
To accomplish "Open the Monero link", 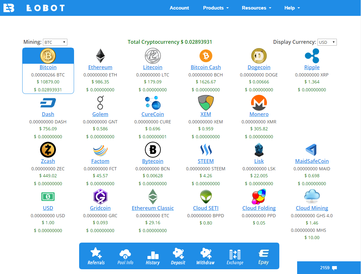I will tap(259, 114).
